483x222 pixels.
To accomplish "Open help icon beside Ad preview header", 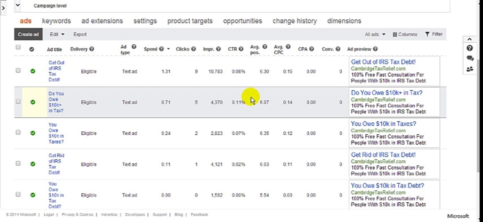I will click(x=375, y=49).
